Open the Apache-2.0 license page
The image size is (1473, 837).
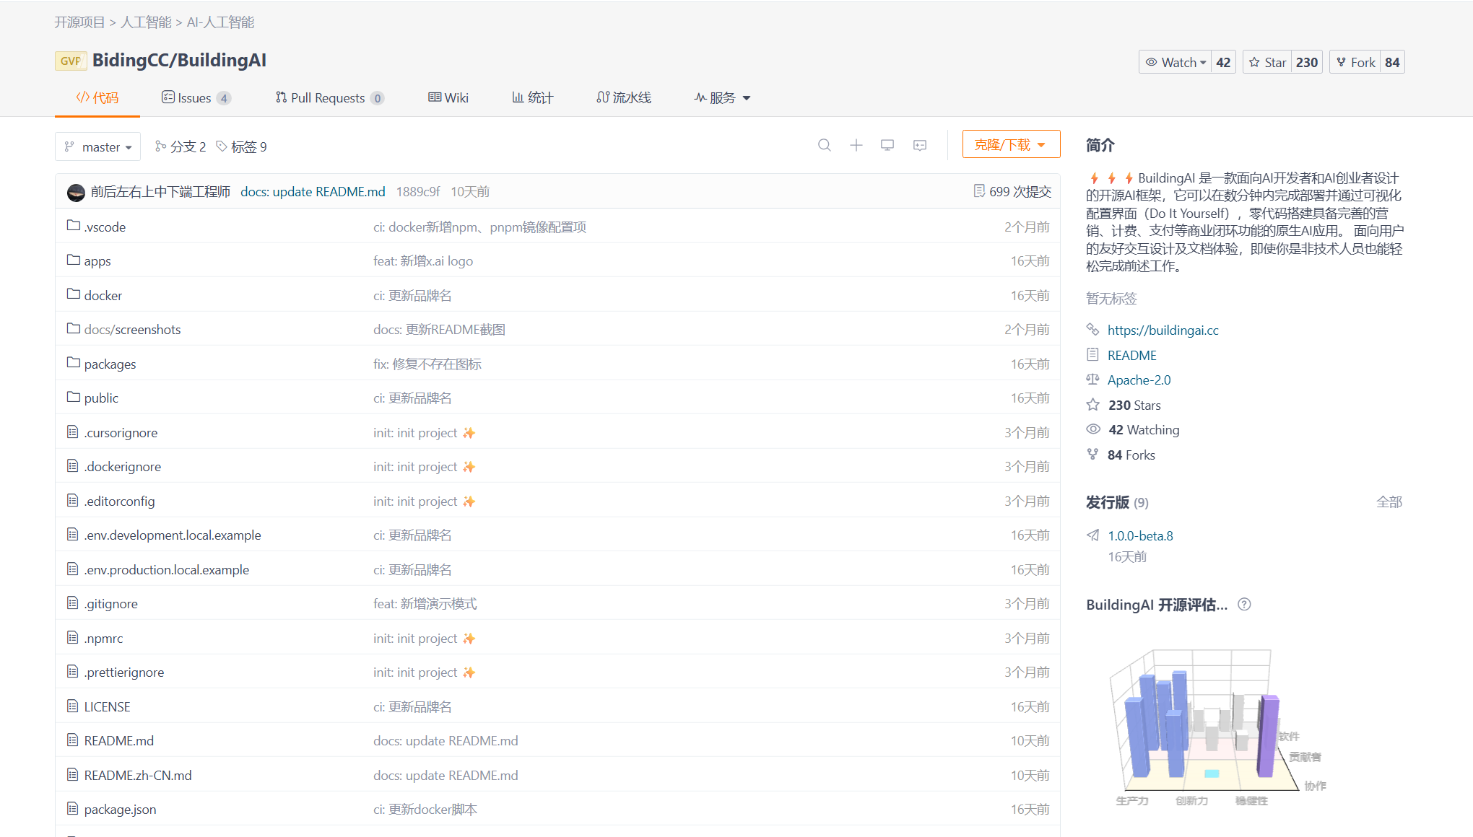click(1139, 380)
